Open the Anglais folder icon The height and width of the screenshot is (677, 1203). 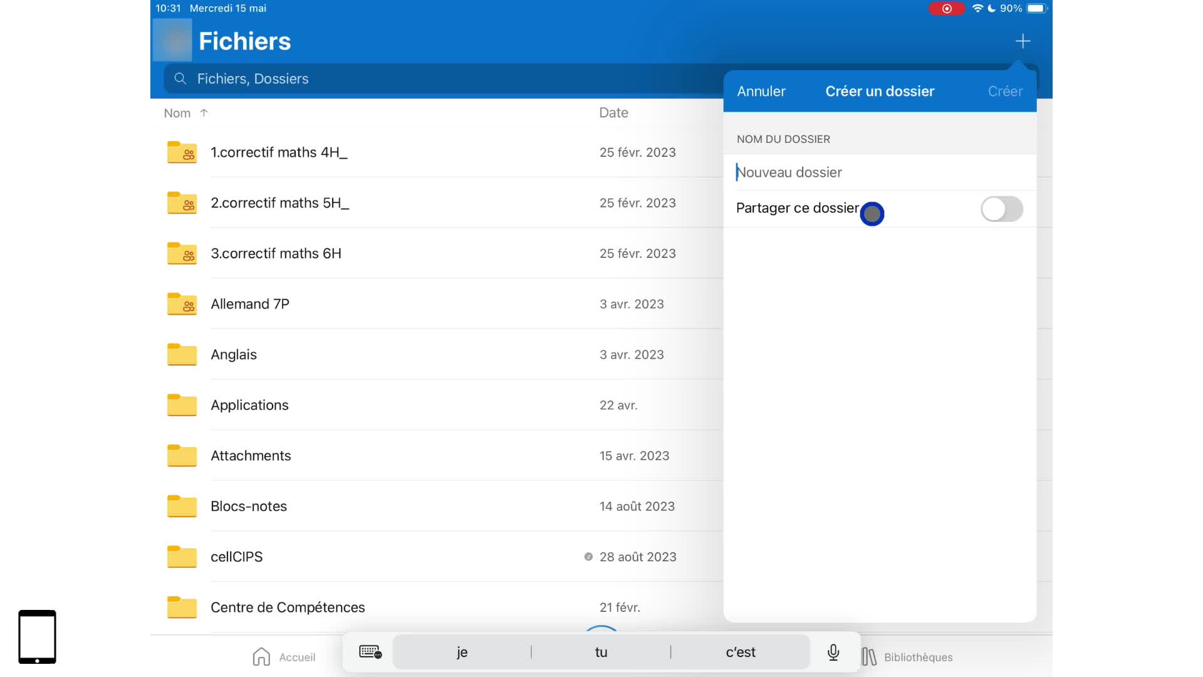click(x=182, y=355)
